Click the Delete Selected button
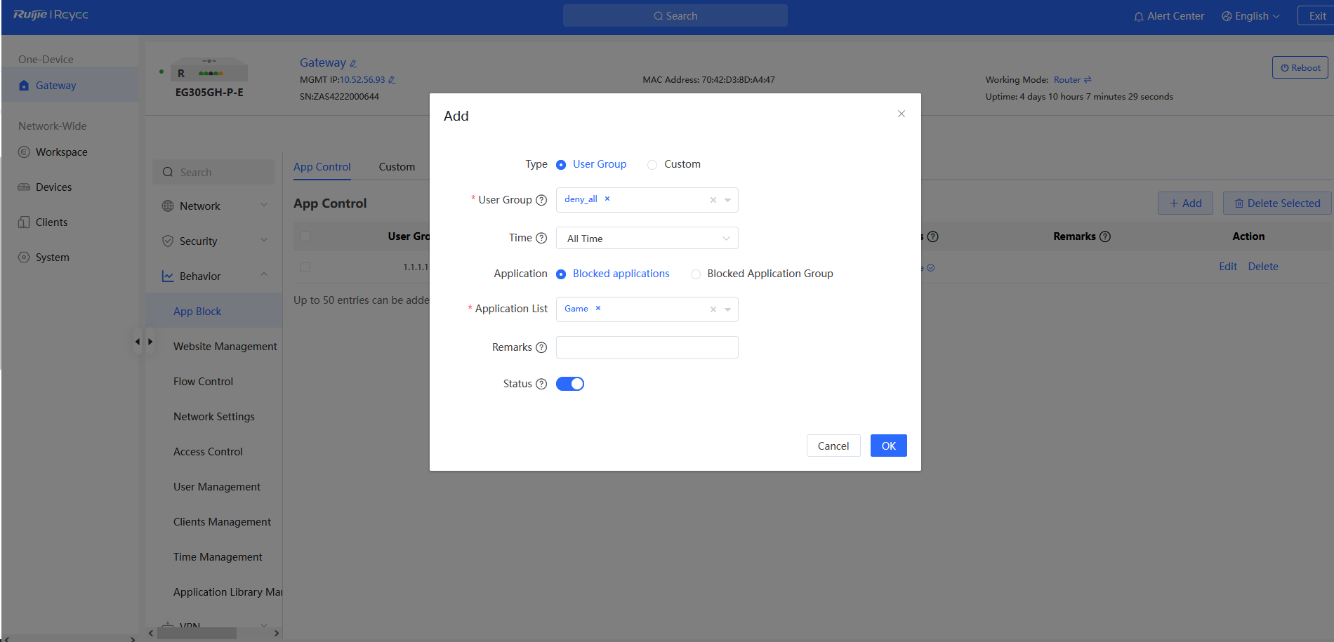This screenshot has width=1334, height=642. tap(1277, 203)
